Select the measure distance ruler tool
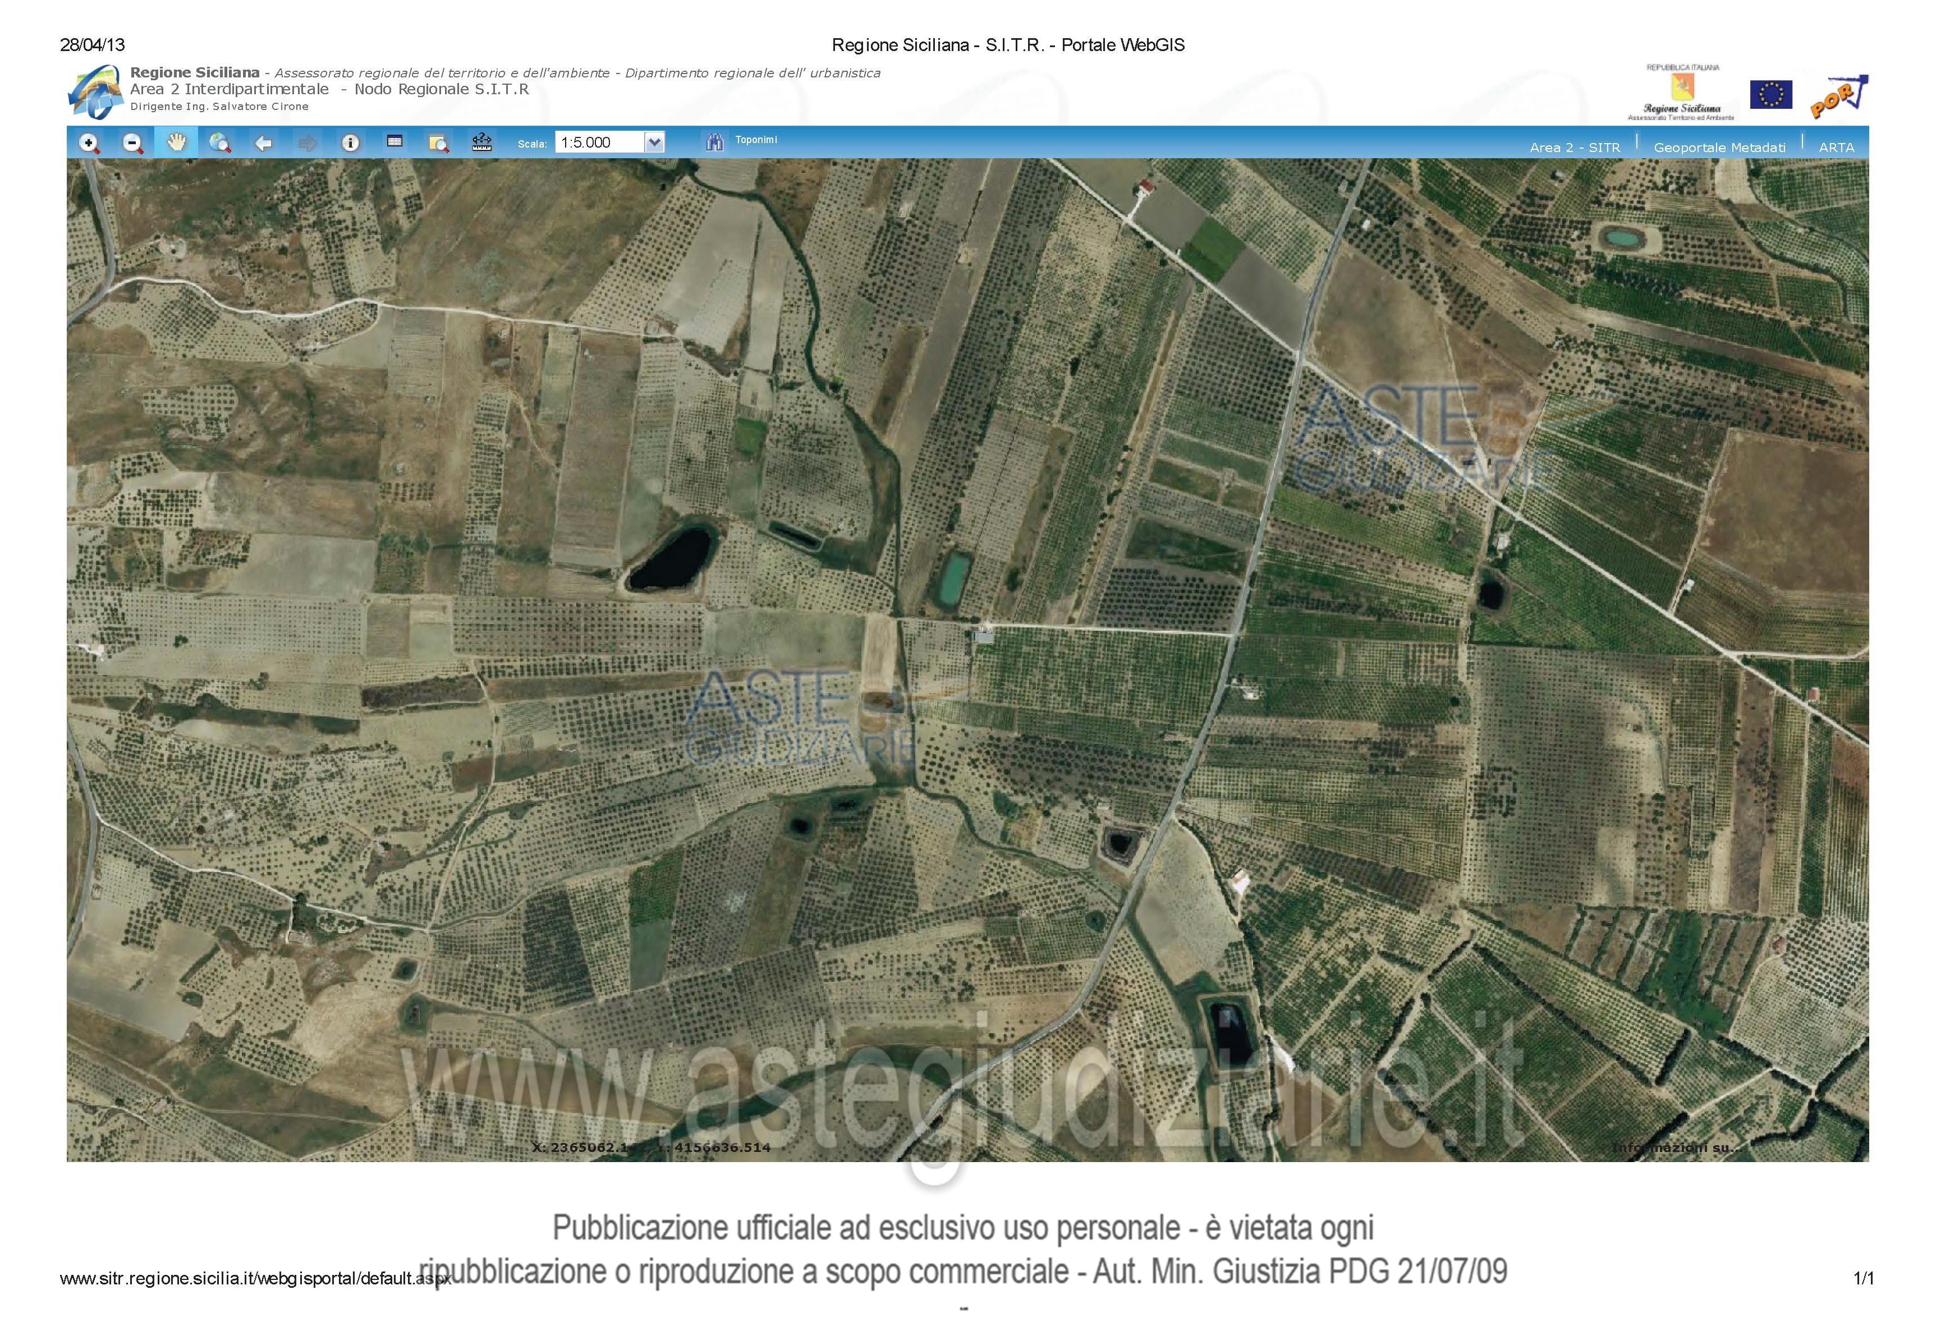The image size is (1936, 1322). click(x=481, y=143)
